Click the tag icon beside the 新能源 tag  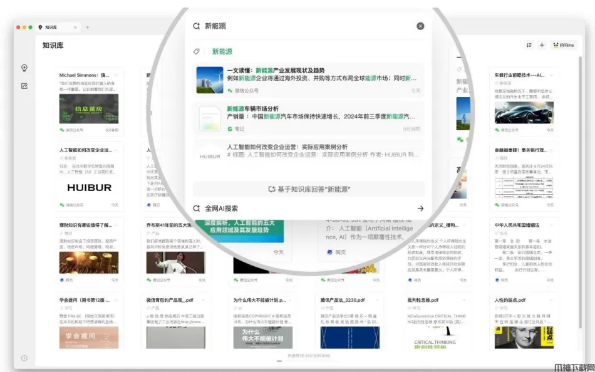(196, 51)
